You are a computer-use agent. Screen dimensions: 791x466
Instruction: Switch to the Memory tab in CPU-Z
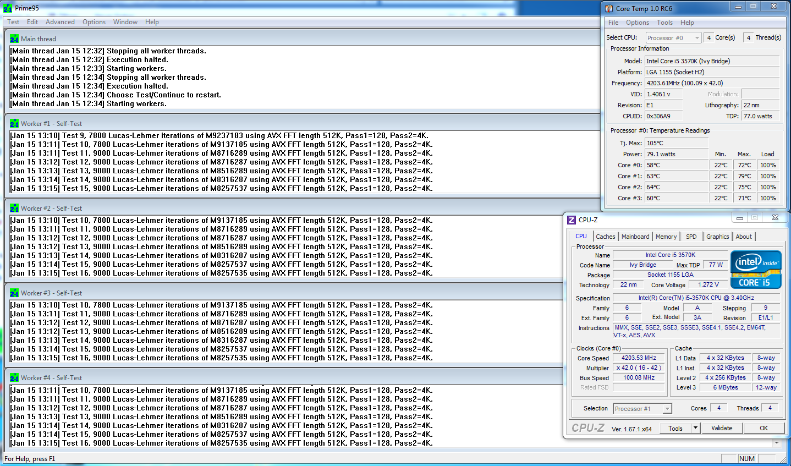tap(666, 237)
